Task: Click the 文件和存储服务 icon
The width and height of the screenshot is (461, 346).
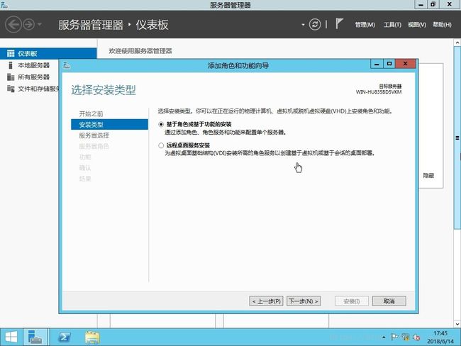Action: [11, 89]
